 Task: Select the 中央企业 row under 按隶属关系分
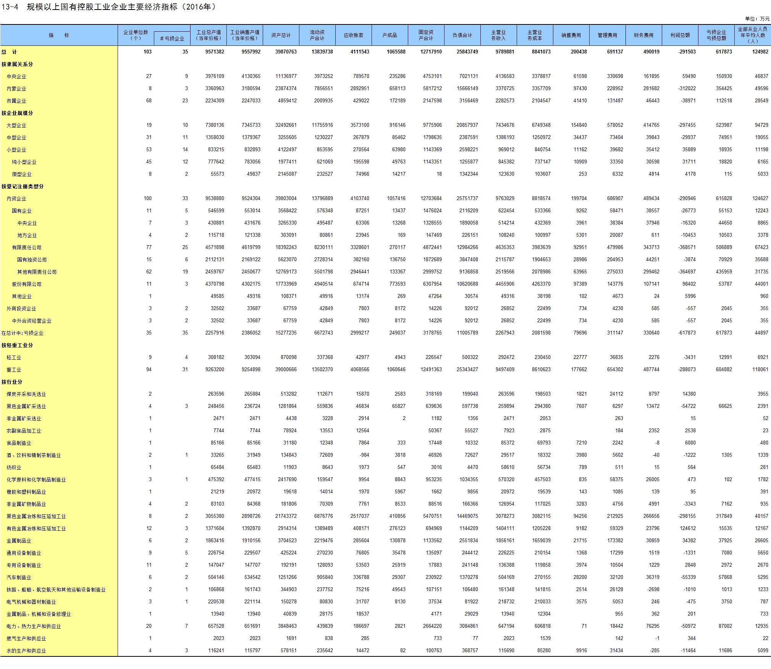pos(16,76)
